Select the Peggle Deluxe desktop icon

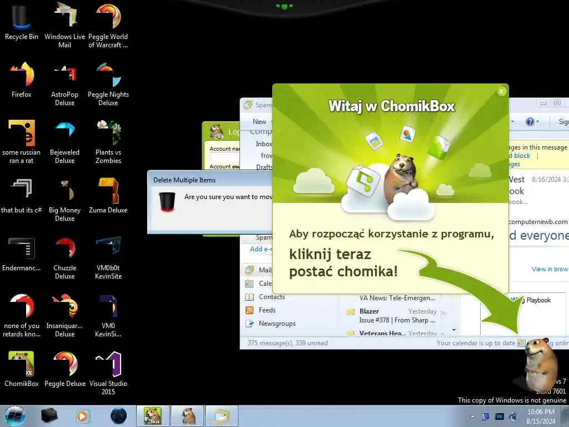(64, 369)
